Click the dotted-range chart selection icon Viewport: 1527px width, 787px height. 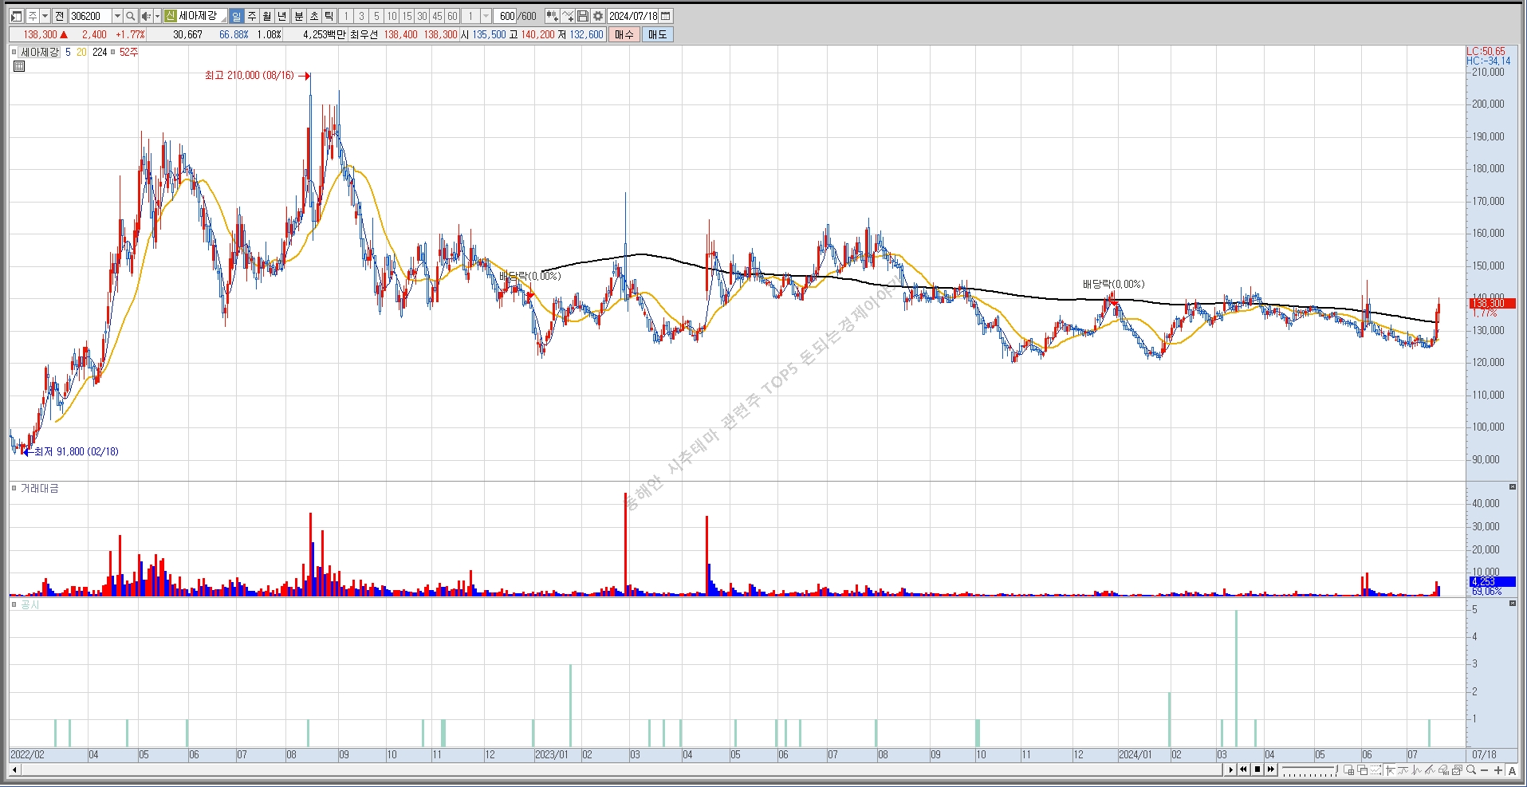[x=1375, y=769]
